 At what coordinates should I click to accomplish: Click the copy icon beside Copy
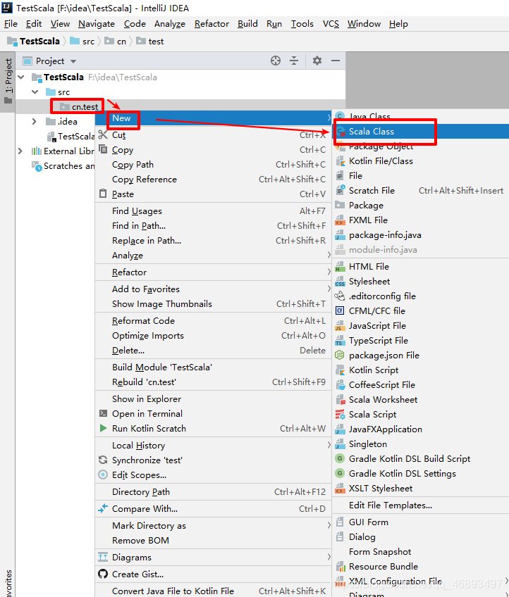click(103, 149)
